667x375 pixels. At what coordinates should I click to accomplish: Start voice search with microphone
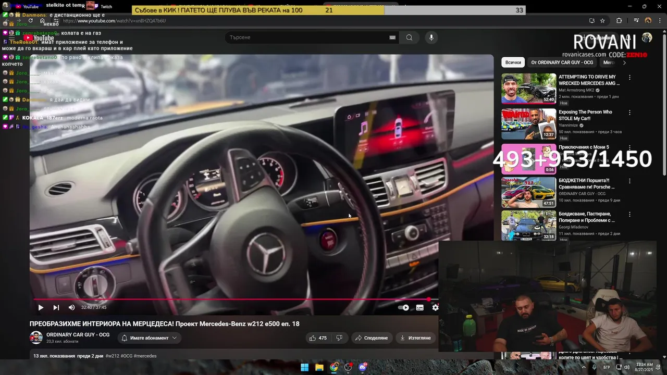click(431, 37)
